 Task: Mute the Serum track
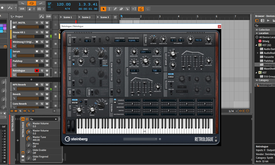(x=47, y=52)
